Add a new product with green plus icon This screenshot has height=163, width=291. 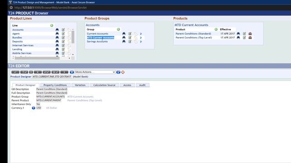(x=216, y=29)
